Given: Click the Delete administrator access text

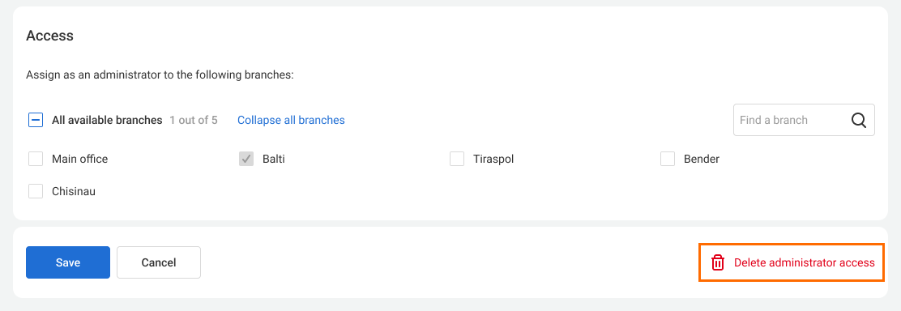Looking at the screenshot, I should (805, 262).
